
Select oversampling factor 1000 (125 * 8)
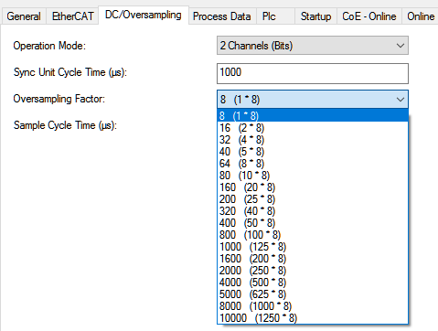click(313, 247)
